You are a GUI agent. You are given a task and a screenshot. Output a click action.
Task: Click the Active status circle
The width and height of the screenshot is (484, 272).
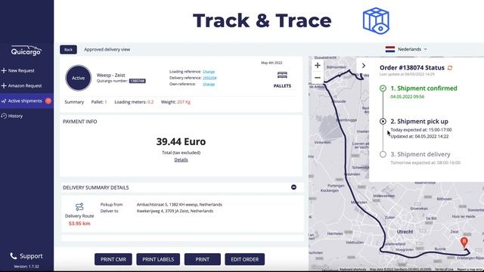tap(79, 78)
